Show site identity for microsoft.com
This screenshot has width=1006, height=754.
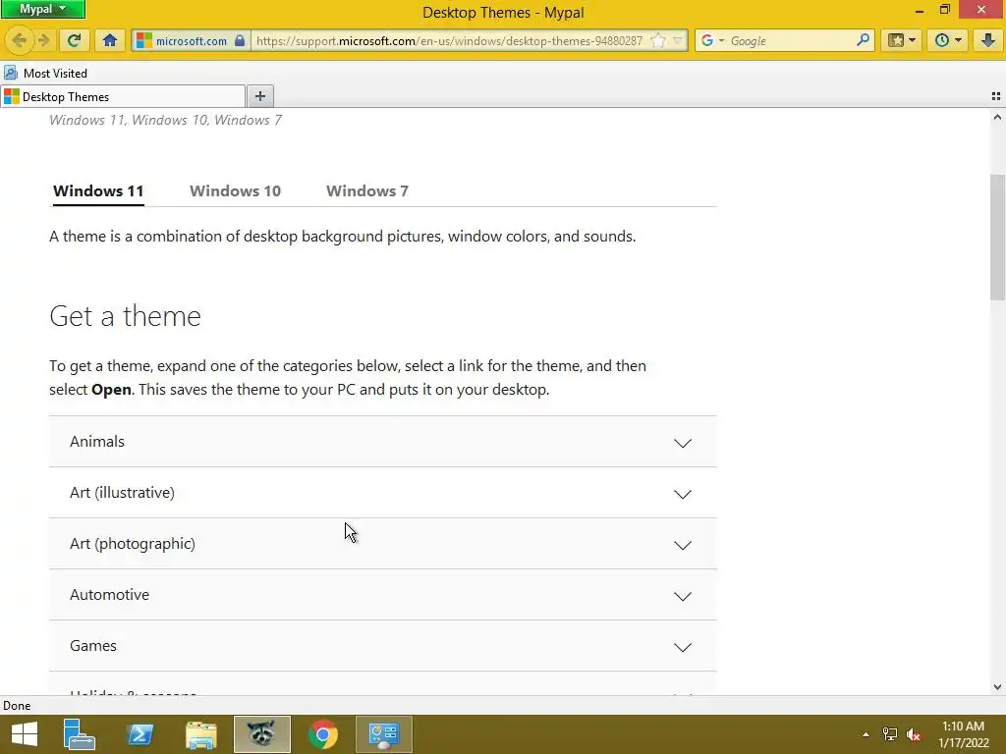point(191,40)
